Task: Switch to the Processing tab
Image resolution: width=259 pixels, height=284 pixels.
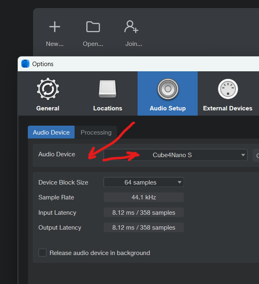Action: click(x=96, y=132)
